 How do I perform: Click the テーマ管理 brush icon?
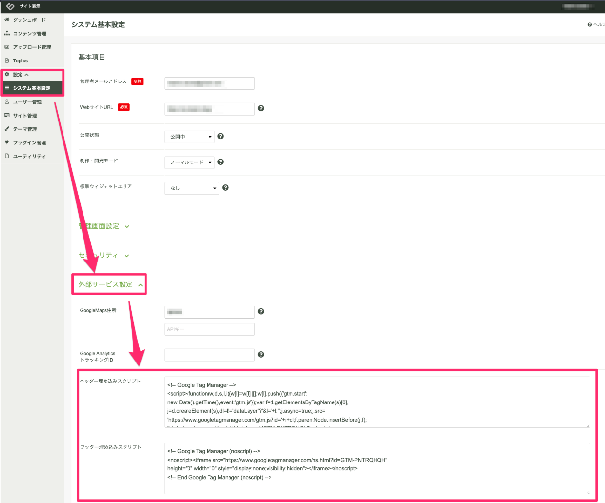[7, 129]
